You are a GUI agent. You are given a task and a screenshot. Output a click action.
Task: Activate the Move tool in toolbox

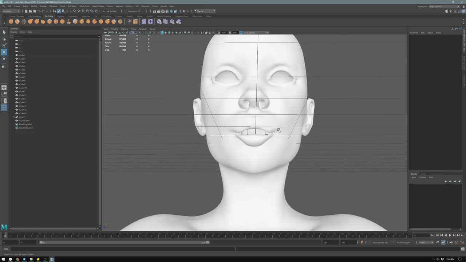tap(4, 52)
